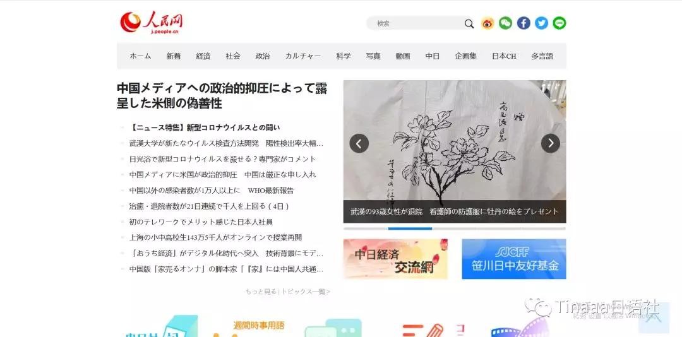682x337 pixels.
Task: Click the search magnifier icon
Action: click(469, 23)
